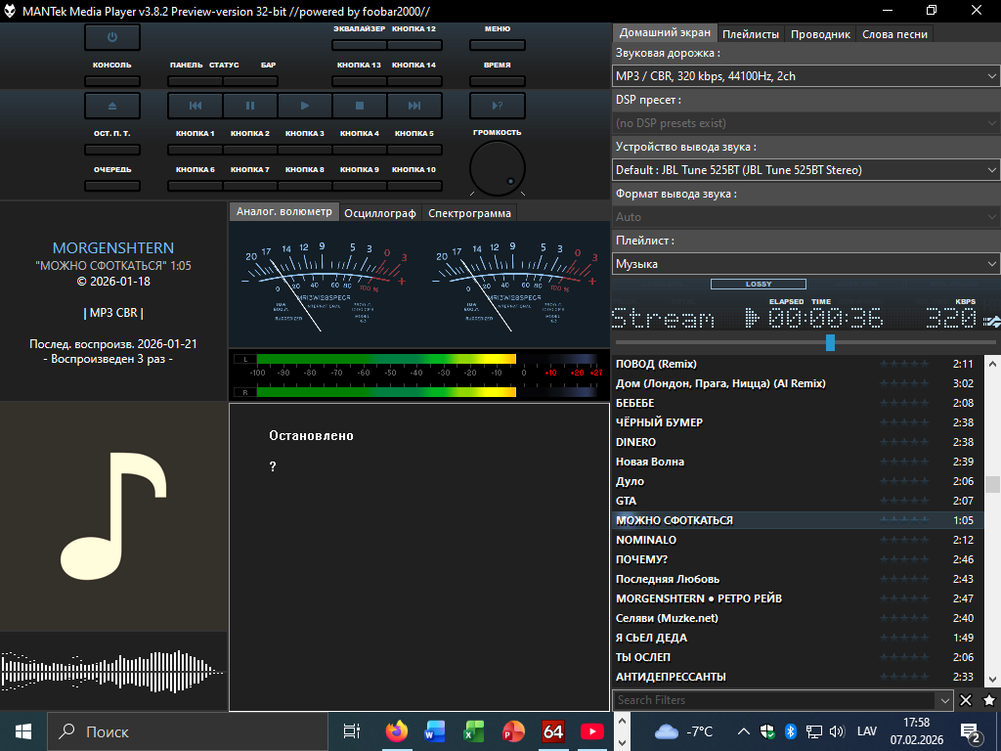Switch to the Спектрограмма tab
The height and width of the screenshot is (751, 1001).
pyautogui.click(x=469, y=213)
